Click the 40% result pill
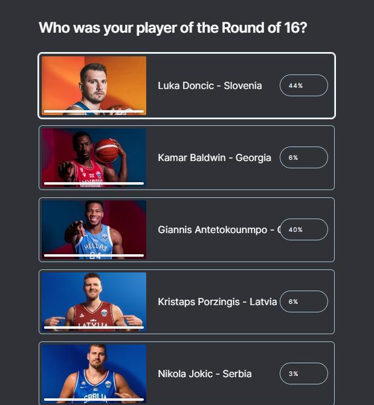 [303, 229]
